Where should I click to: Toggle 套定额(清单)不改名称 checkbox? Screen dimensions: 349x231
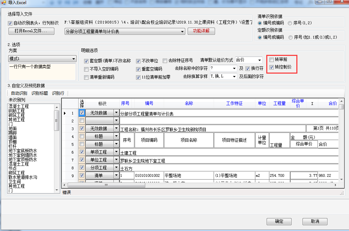(x=86, y=61)
